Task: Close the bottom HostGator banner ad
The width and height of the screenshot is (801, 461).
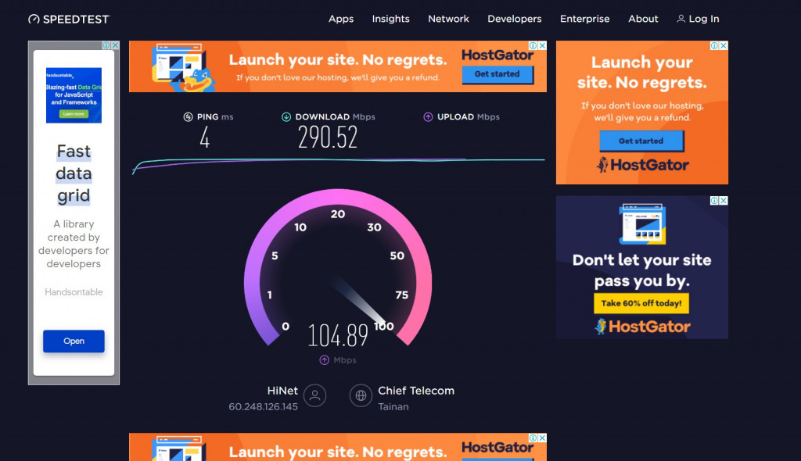Action: (x=543, y=438)
